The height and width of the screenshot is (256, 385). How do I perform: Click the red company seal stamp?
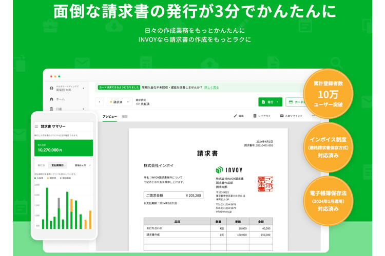click(x=265, y=184)
